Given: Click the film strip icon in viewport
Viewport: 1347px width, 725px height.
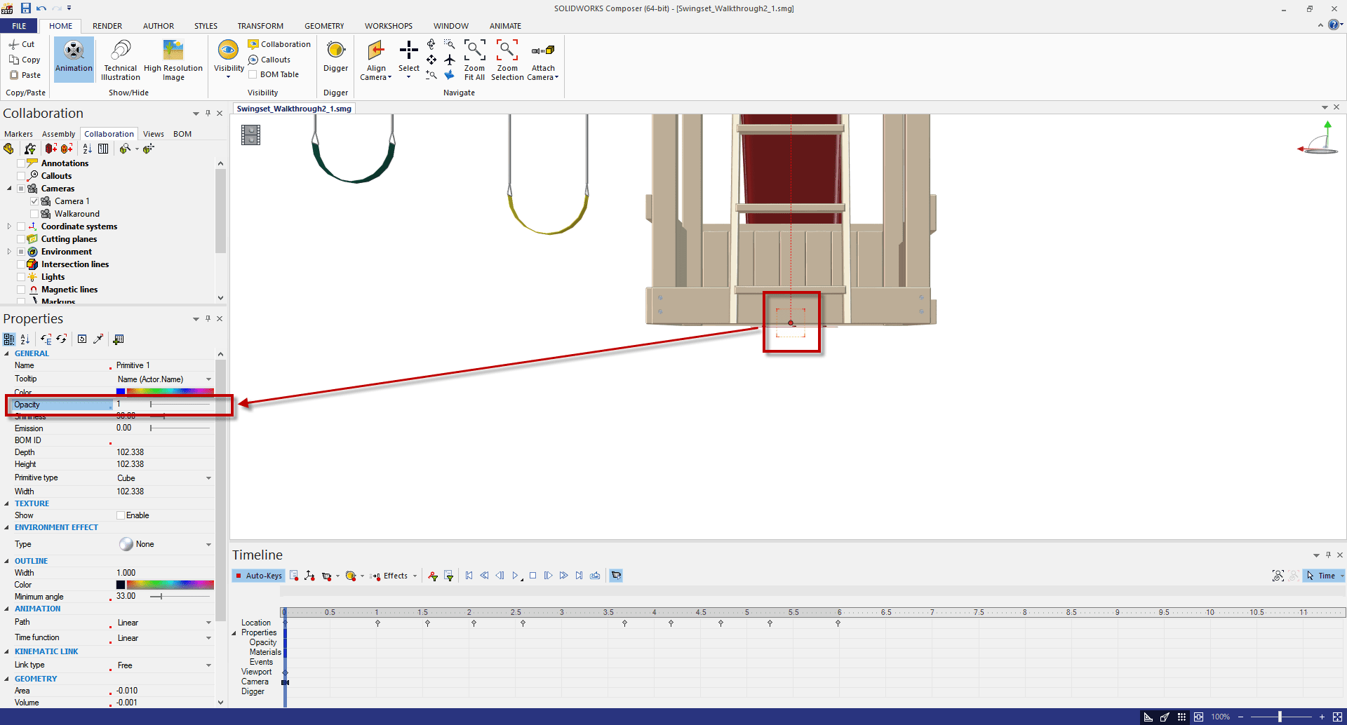Looking at the screenshot, I should pos(250,135).
